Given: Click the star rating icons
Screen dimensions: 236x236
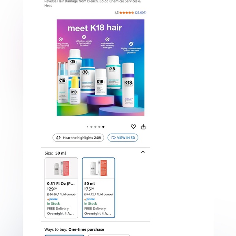Looking at the screenshot, I should point(127,13).
